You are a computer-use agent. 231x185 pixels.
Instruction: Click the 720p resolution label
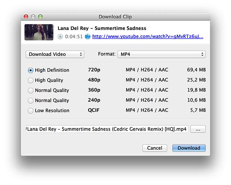coord(94,70)
